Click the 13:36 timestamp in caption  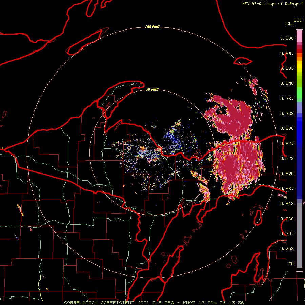click(236, 303)
